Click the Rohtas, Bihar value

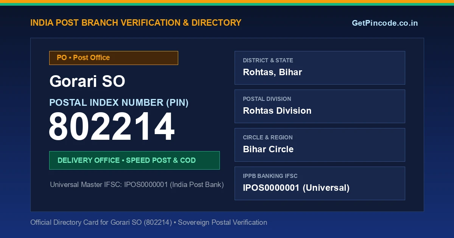[x=272, y=72]
